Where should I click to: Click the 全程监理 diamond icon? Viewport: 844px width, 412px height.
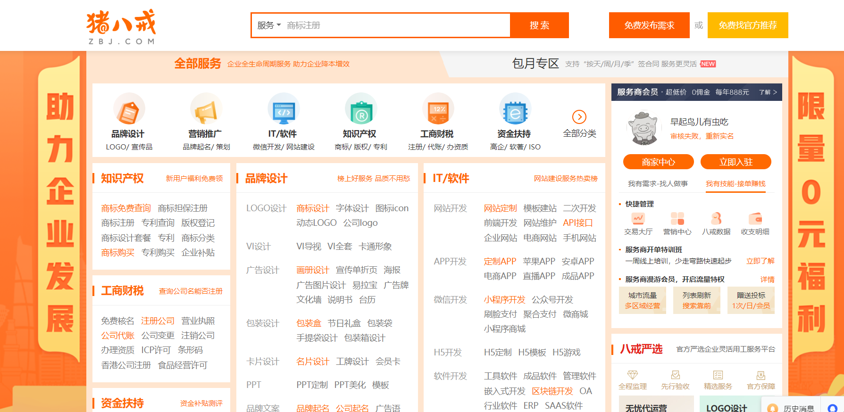coord(633,375)
